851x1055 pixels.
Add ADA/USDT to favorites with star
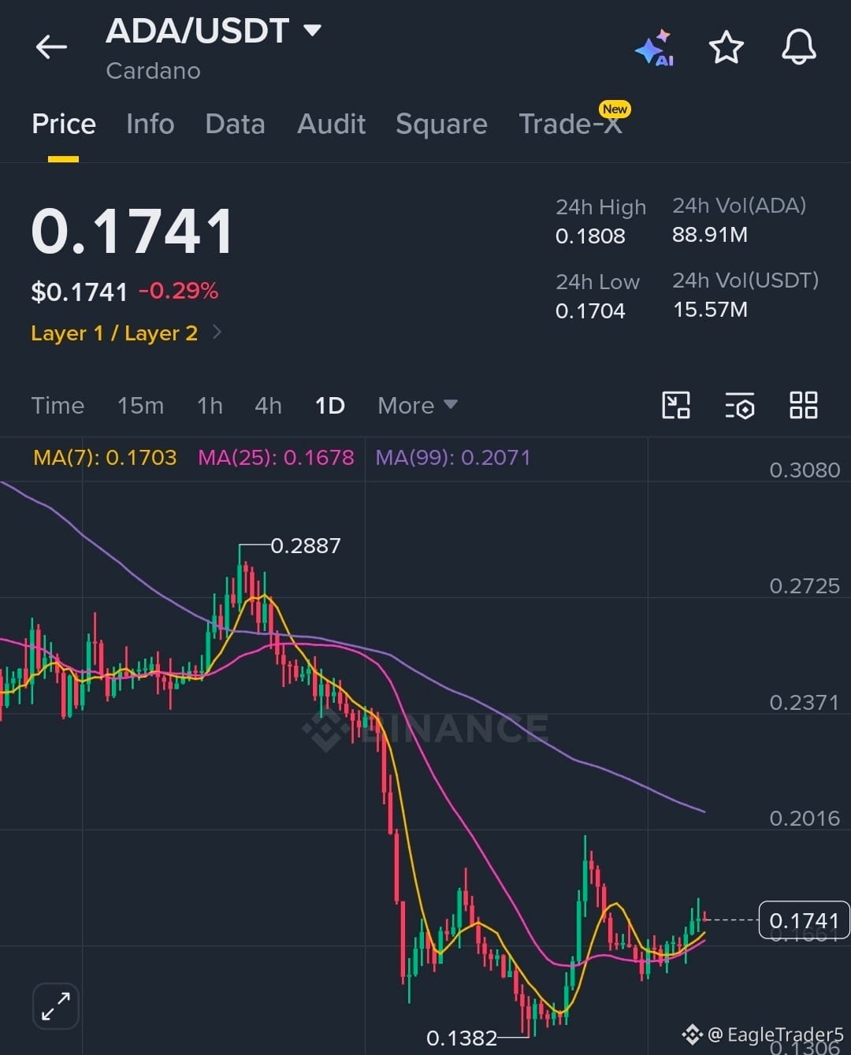(727, 48)
